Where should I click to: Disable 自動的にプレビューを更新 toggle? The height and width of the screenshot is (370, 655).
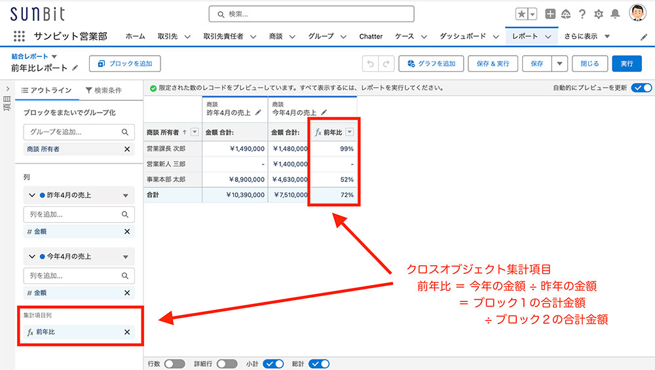(641, 88)
